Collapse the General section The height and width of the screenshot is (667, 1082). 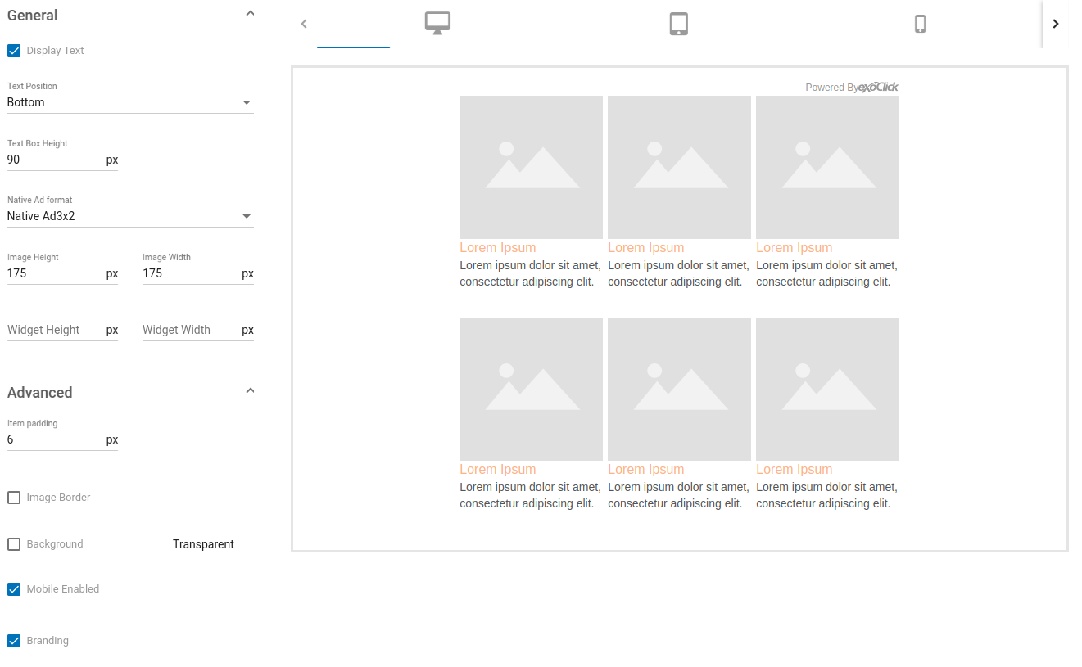click(251, 13)
